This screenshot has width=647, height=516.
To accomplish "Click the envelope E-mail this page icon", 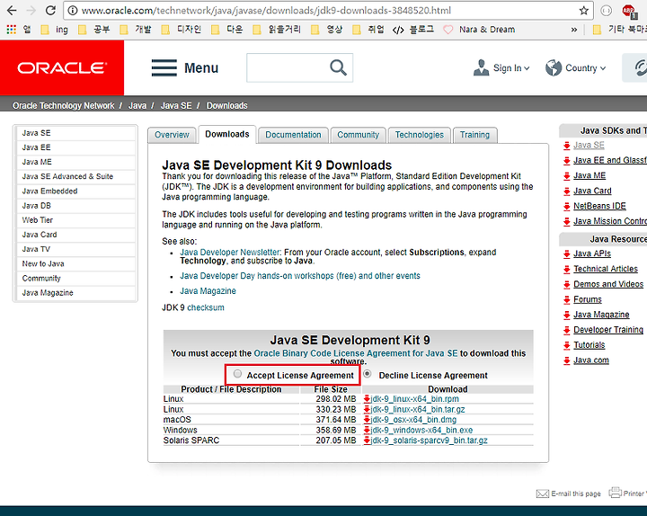I will [542, 494].
